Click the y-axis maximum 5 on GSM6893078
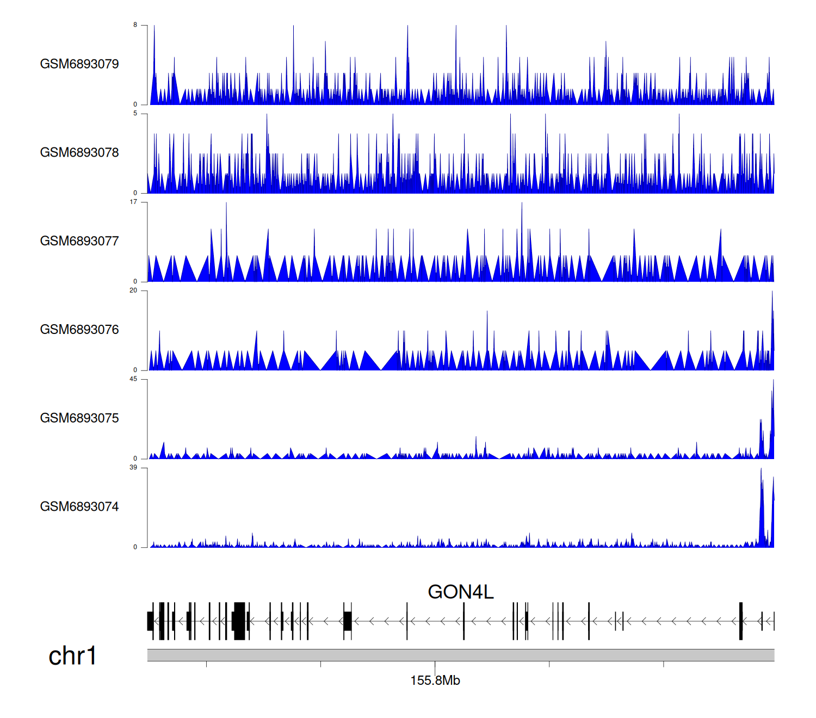The image size is (816, 718). pyautogui.click(x=135, y=114)
